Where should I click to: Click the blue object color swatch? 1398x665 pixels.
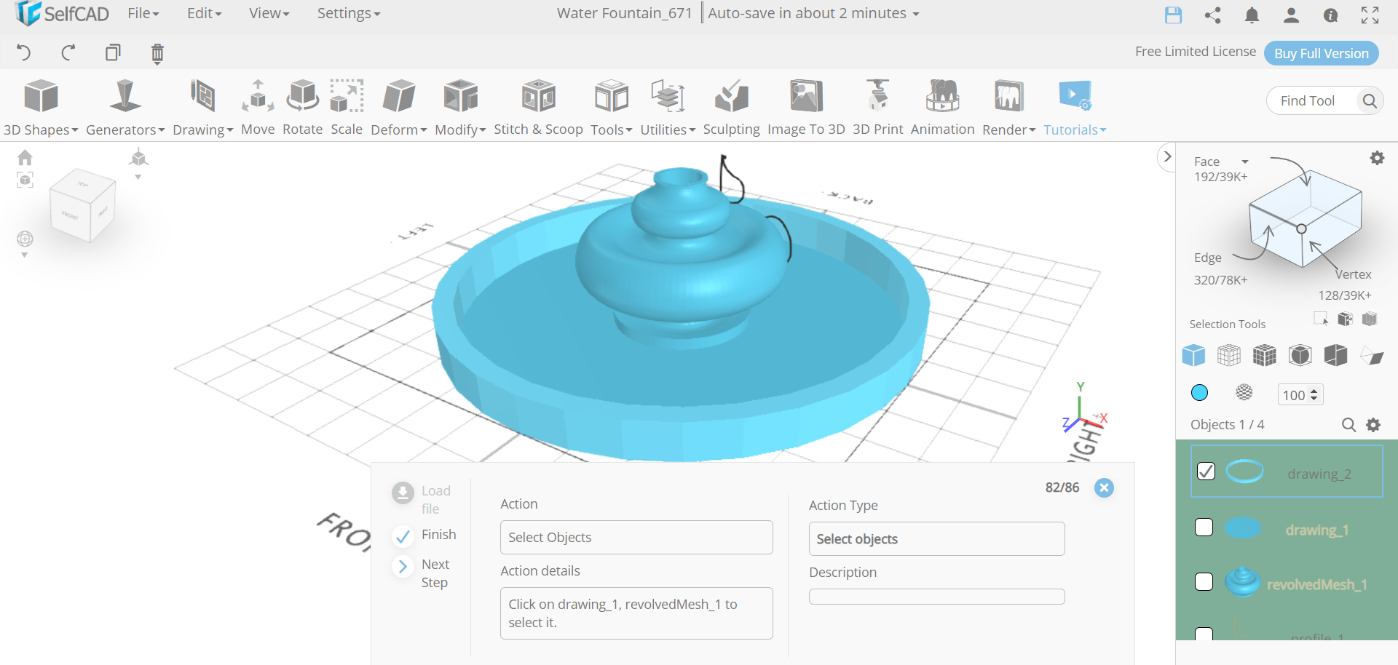[1199, 393]
